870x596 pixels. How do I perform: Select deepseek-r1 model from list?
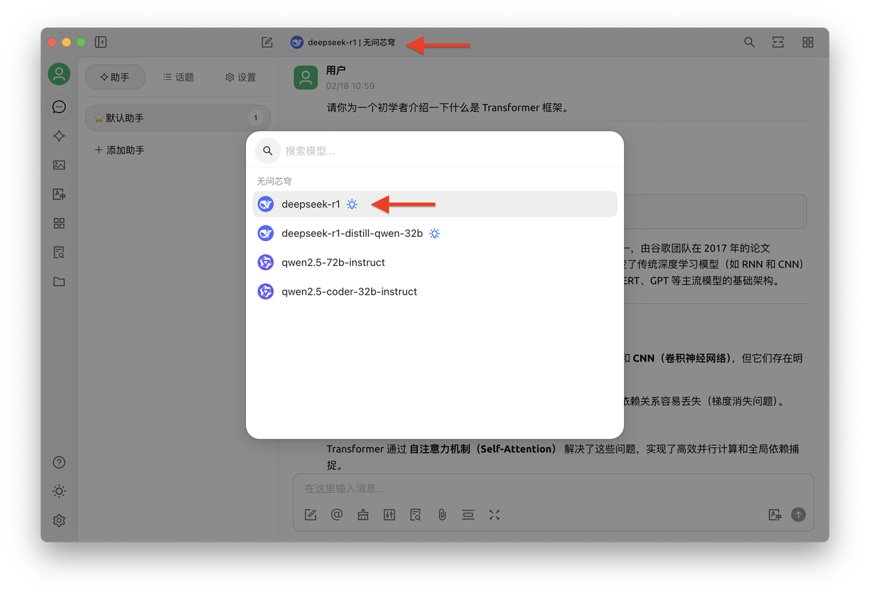[311, 204]
